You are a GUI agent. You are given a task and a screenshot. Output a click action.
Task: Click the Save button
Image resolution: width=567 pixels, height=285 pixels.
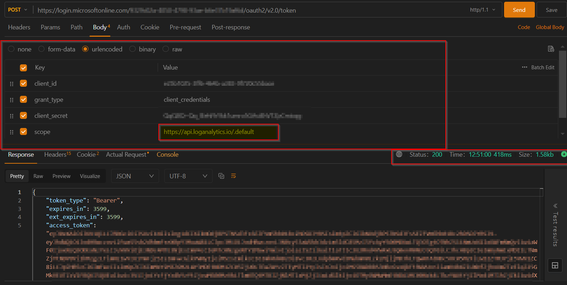tap(551, 10)
